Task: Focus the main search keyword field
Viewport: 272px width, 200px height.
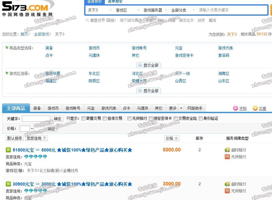Action: [232, 10]
